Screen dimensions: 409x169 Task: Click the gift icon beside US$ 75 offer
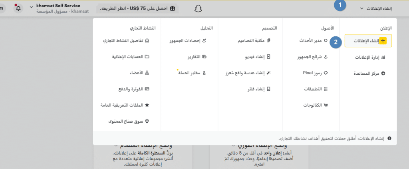[x=172, y=8]
